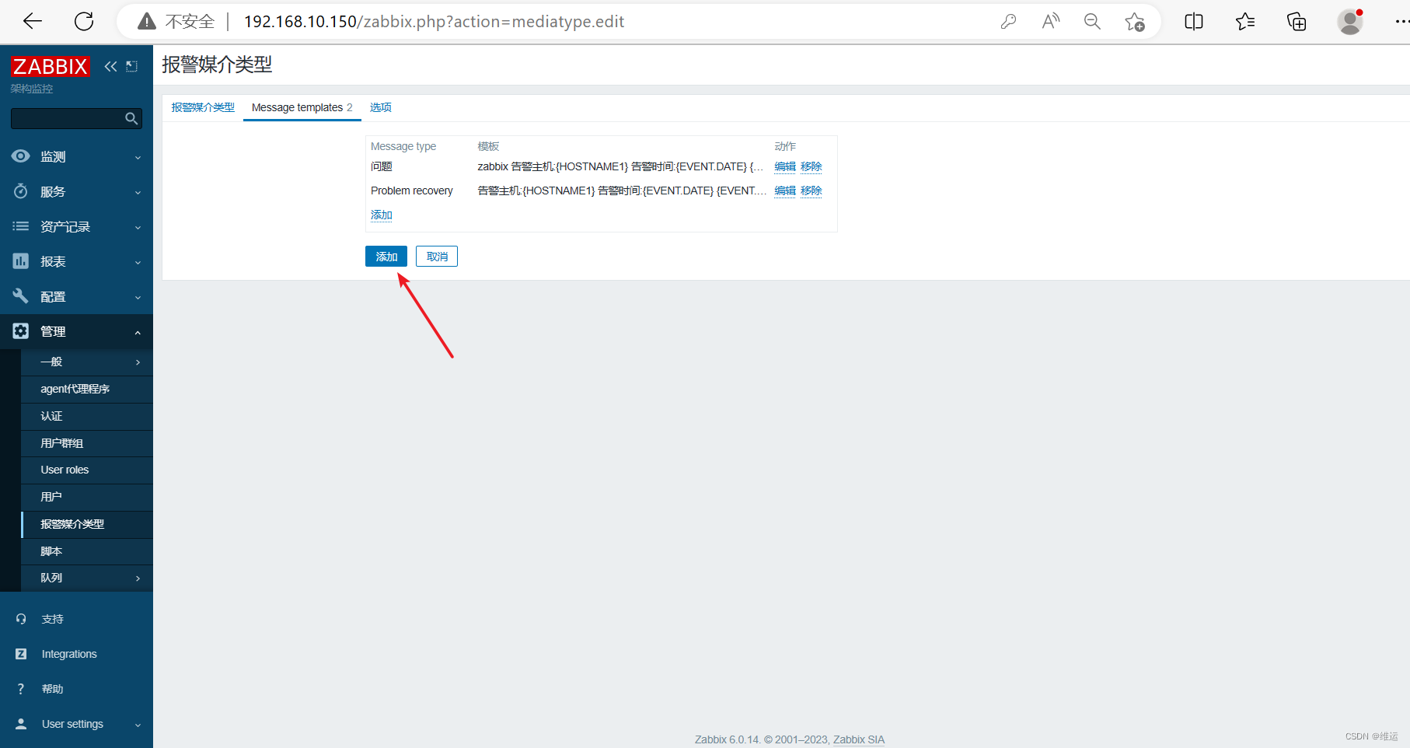Image resolution: width=1410 pixels, height=748 pixels.
Task: Click 添加 link under the templates table
Action: [382, 215]
